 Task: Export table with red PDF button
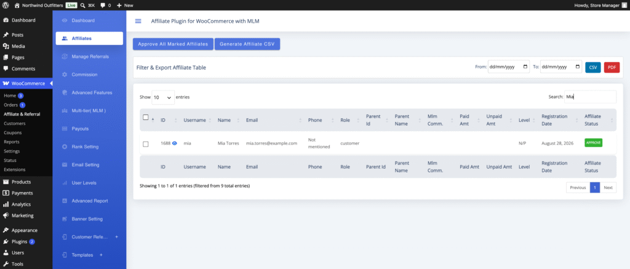click(x=612, y=68)
